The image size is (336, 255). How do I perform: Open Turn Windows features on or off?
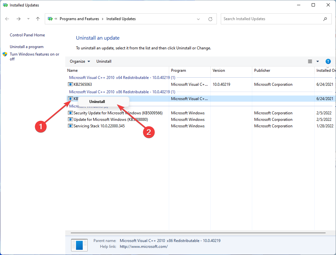point(34,57)
